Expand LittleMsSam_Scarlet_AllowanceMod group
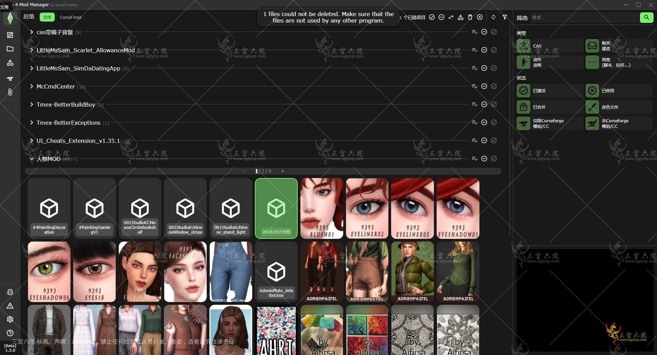657x355 pixels. 31,50
